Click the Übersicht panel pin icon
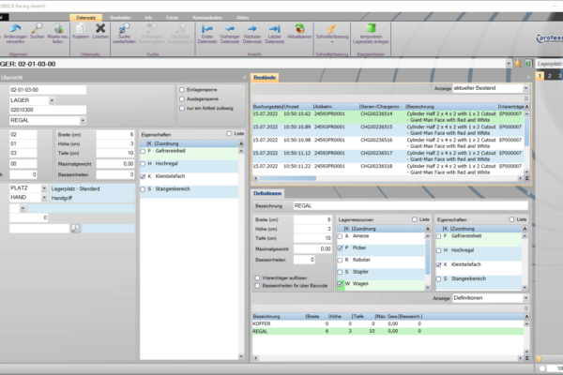563x375 pixels. 245,78
